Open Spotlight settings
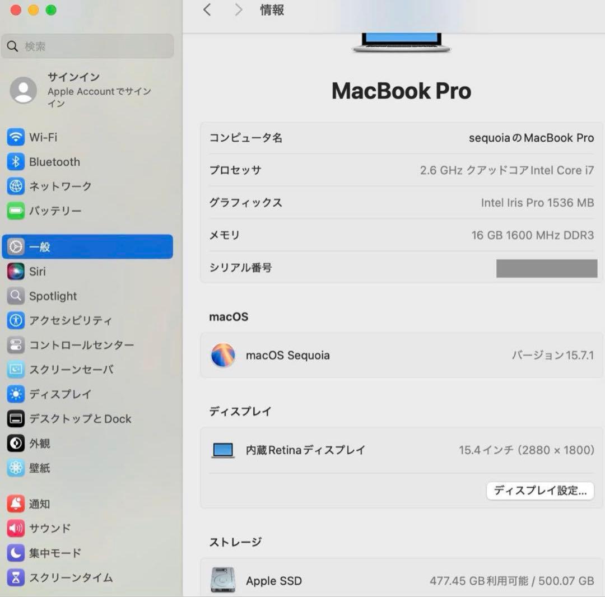 pyautogui.click(x=53, y=296)
